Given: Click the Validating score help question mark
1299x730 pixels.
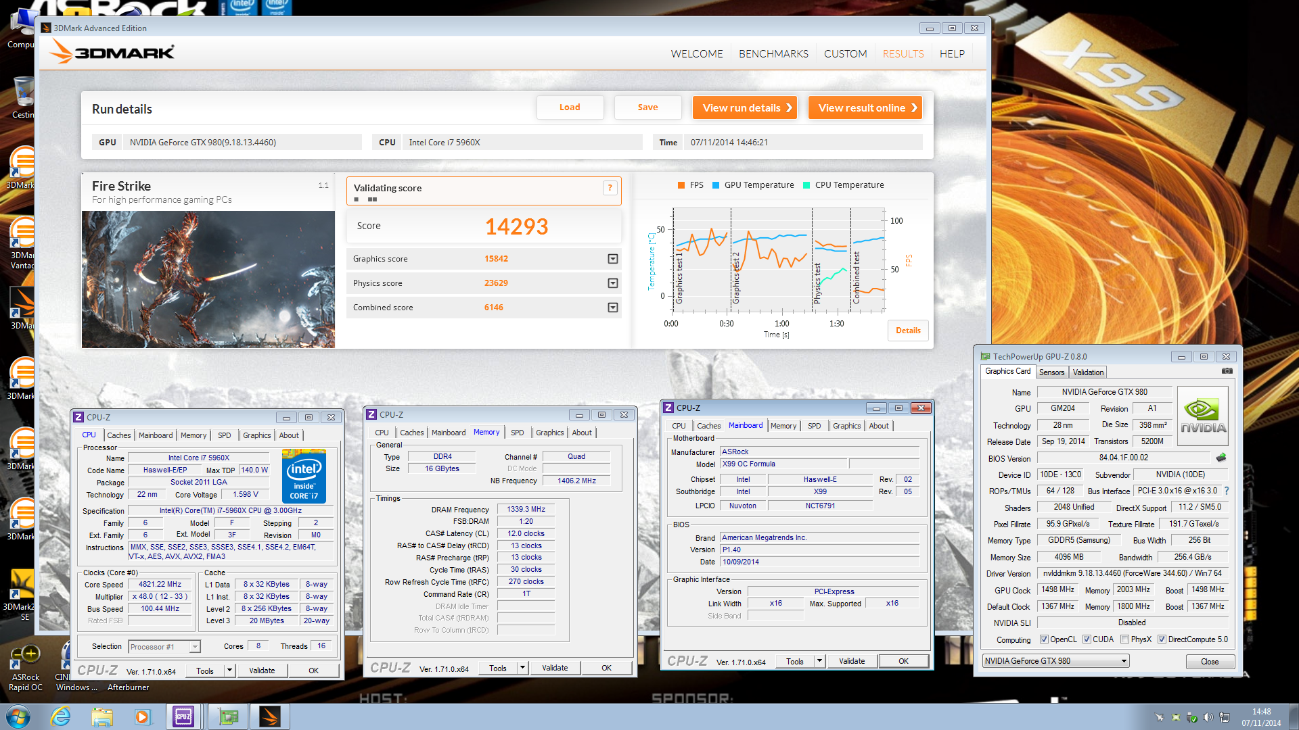Looking at the screenshot, I should [610, 188].
